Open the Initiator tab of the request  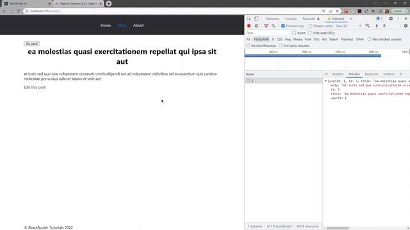click(389, 74)
